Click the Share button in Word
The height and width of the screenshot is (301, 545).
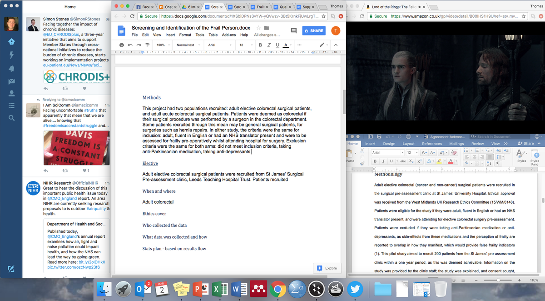point(526,144)
